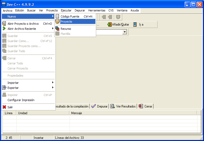This screenshot has width=204, height=141.
Task: Click Líneas del Archivo: 33 status text
Action: tap(70, 138)
